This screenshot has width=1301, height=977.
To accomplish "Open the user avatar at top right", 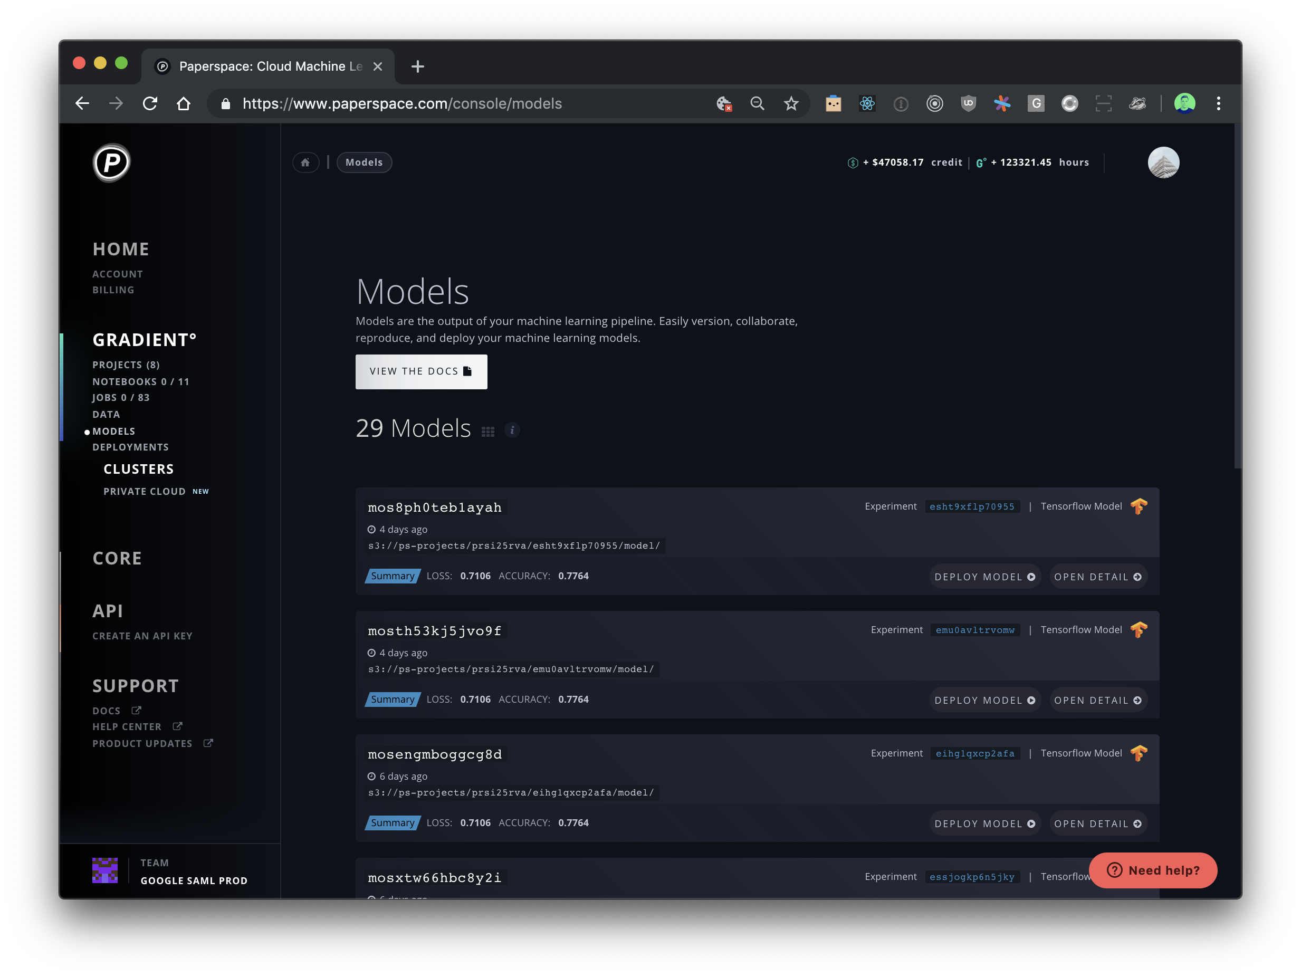I will coord(1163,162).
